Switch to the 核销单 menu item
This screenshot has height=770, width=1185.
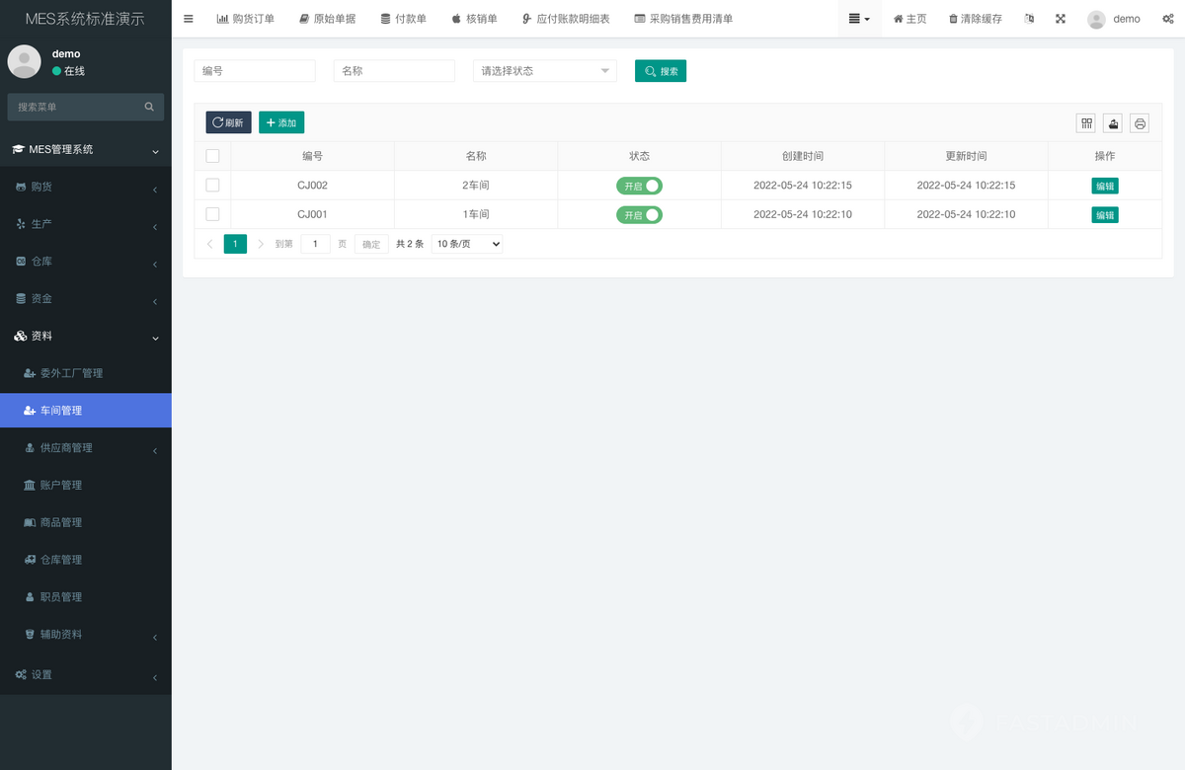coord(473,18)
